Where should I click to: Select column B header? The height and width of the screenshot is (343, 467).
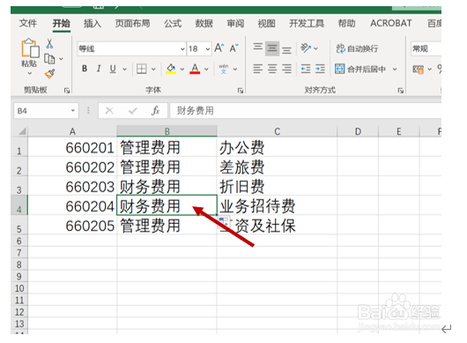tap(167, 131)
